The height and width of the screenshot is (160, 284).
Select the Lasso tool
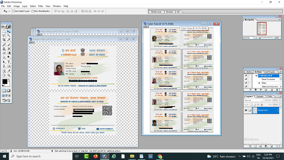click(4, 36)
